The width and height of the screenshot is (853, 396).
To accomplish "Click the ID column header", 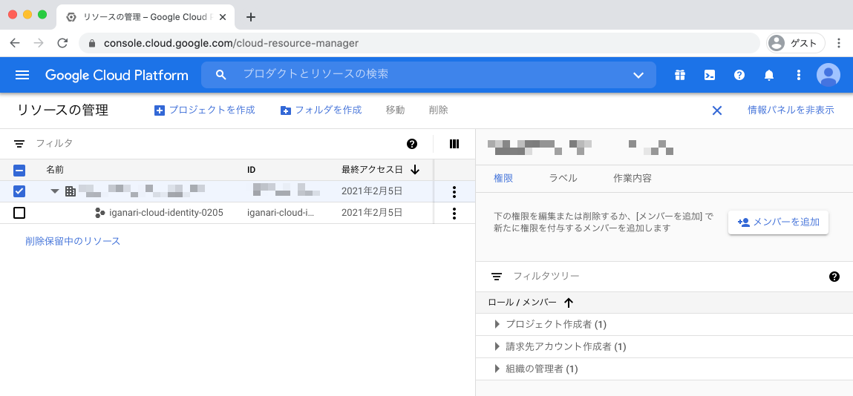I will [x=252, y=170].
